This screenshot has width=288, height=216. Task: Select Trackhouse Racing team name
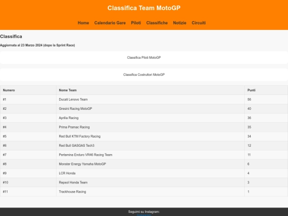(x=73, y=192)
